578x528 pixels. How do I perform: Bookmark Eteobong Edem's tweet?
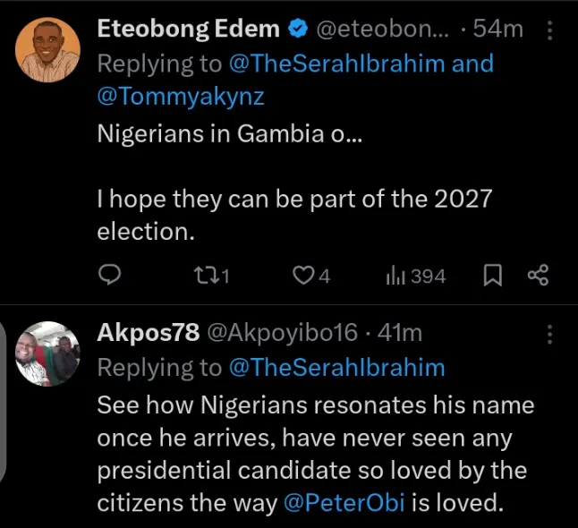pos(493,276)
